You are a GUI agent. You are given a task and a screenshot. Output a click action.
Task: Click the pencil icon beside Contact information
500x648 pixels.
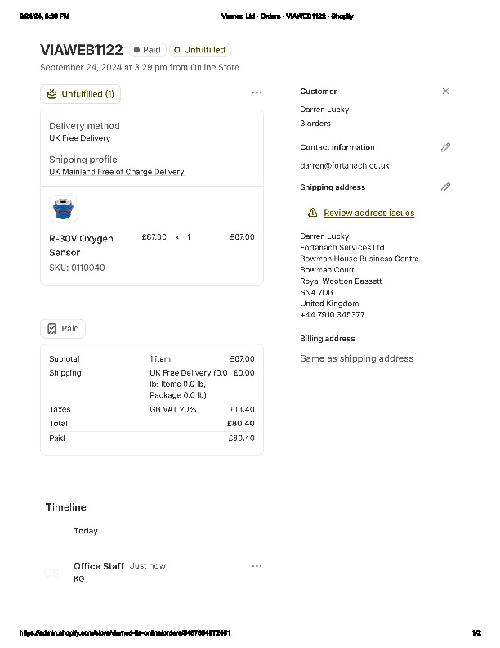pos(445,147)
